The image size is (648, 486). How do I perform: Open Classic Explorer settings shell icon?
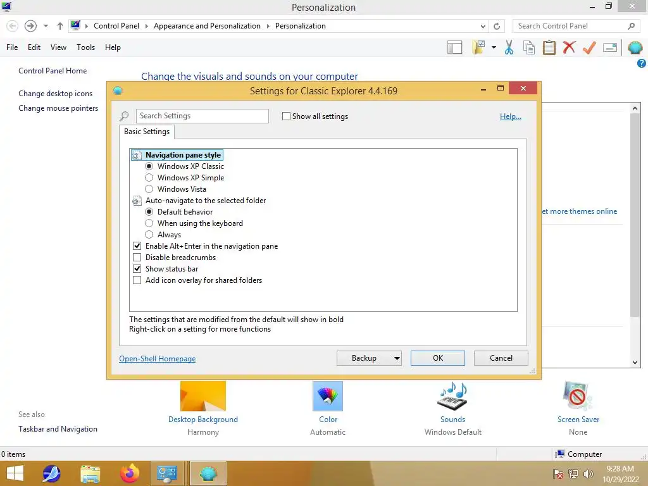pyautogui.click(x=635, y=47)
